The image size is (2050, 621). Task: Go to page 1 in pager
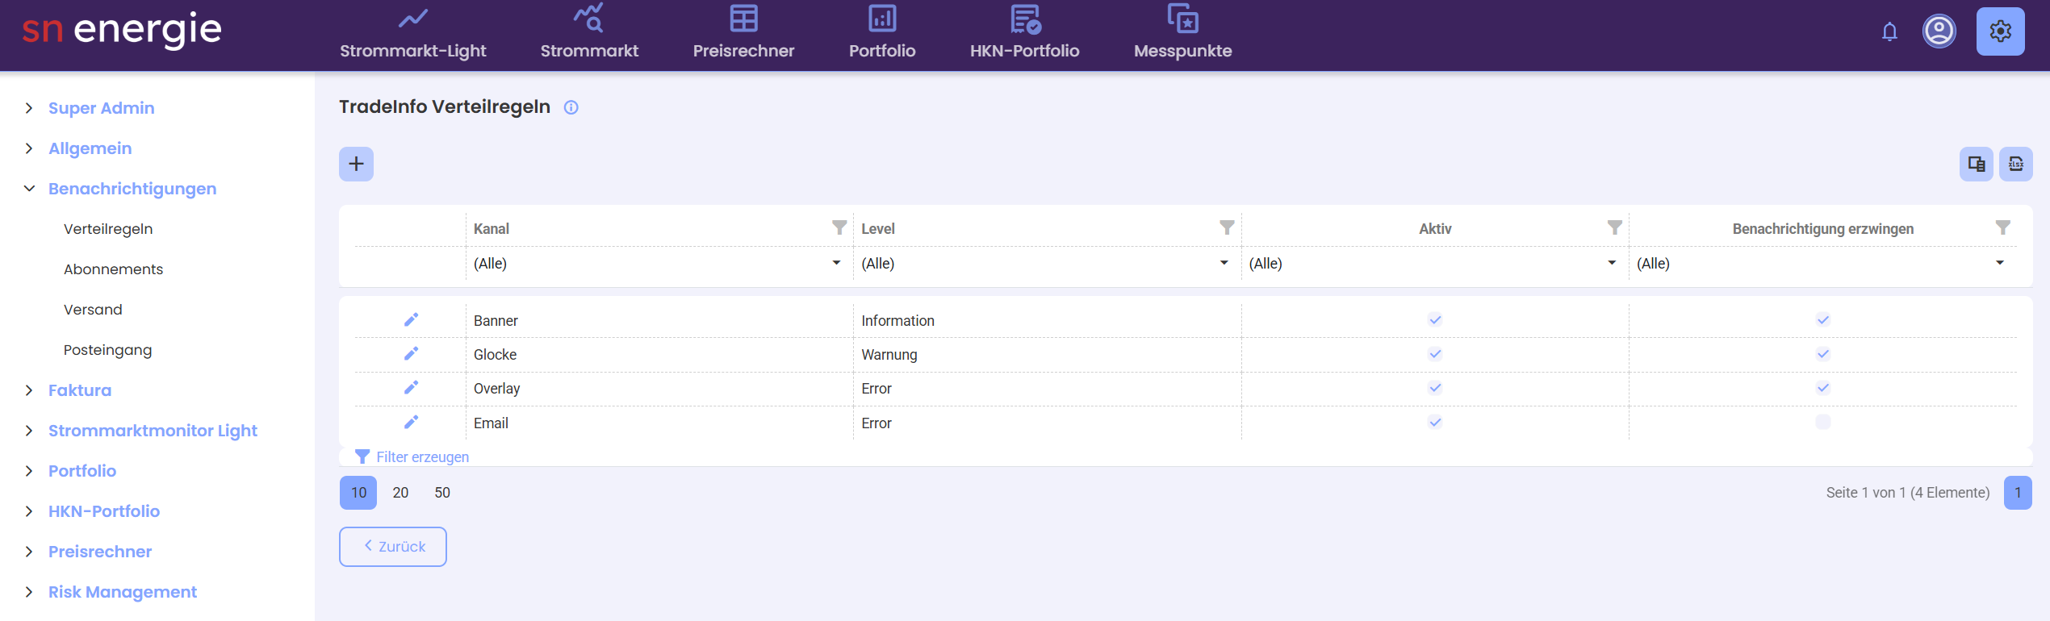click(2018, 493)
